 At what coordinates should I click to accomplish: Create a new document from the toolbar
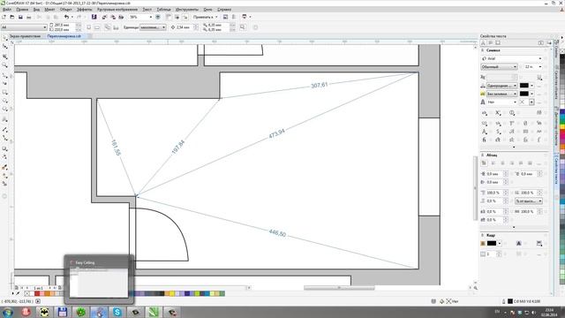pyautogui.click(x=4, y=17)
